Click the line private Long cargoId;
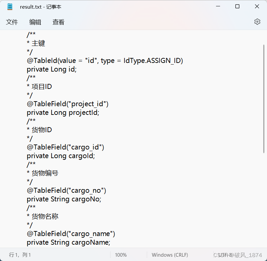The width and height of the screenshot is (267, 261). tap(61, 156)
